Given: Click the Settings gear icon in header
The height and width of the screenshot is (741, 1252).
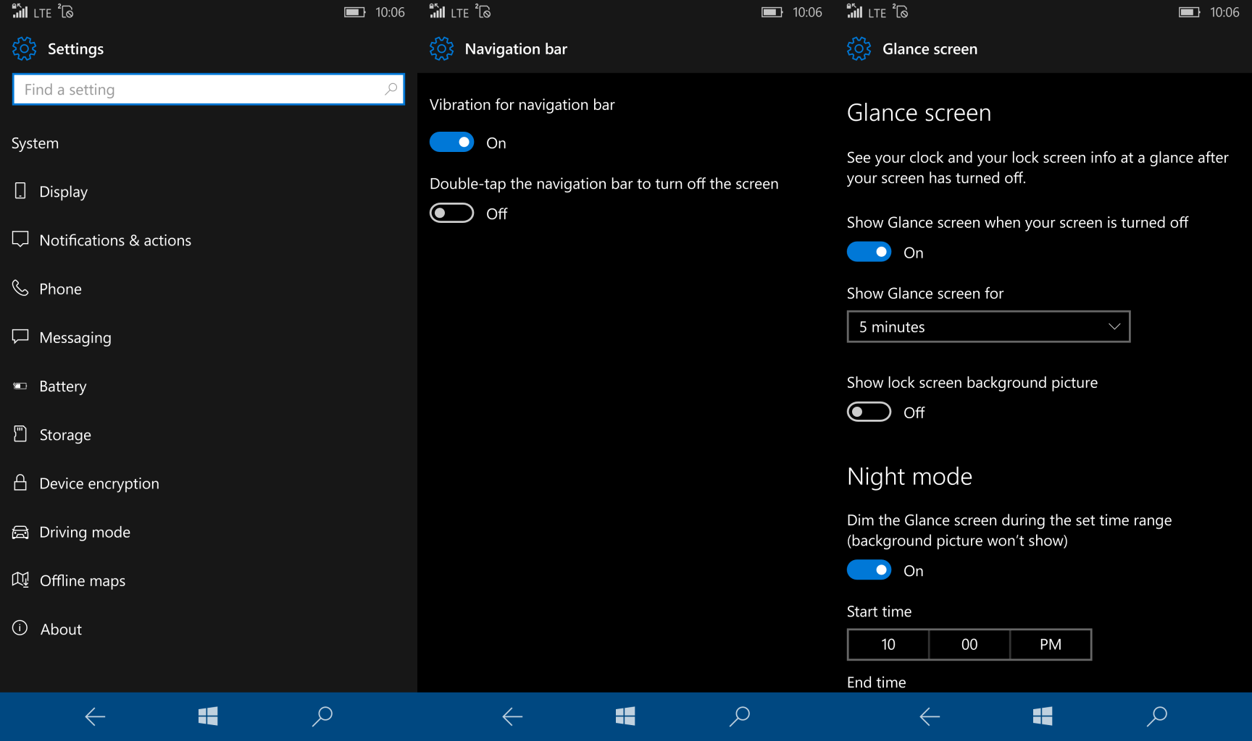Looking at the screenshot, I should (24, 48).
